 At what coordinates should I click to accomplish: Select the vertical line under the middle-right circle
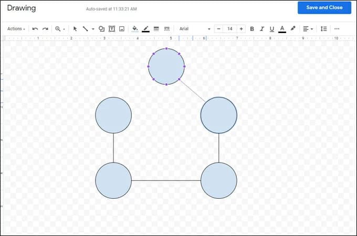219,148
